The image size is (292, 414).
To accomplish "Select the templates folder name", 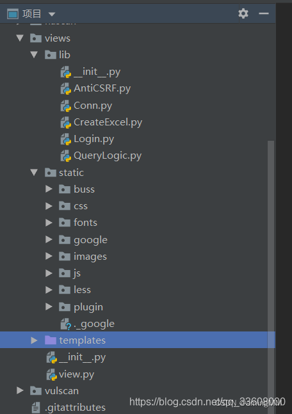I will coord(82,340).
